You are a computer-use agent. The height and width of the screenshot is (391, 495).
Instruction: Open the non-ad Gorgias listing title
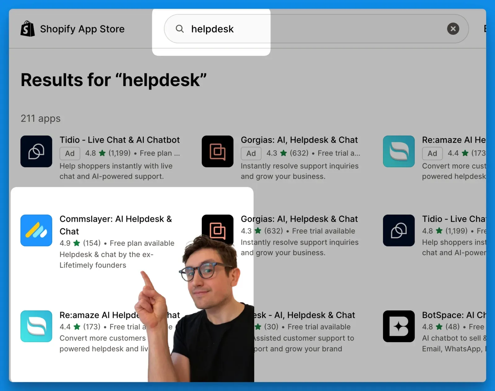click(299, 219)
